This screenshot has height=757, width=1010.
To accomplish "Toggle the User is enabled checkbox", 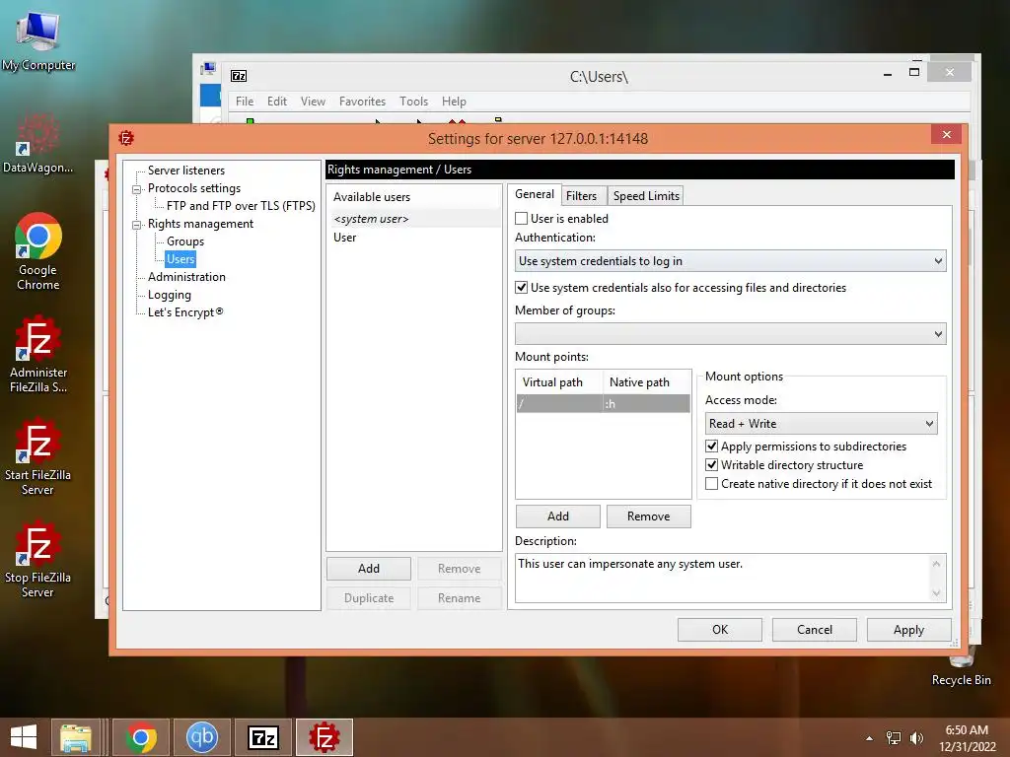I will (x=521, y=219).
